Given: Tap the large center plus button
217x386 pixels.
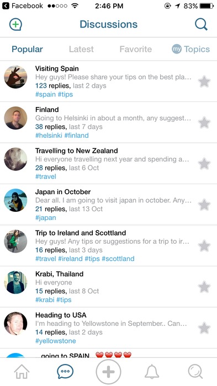Looking at the screenshot, I should click(108, 372).
